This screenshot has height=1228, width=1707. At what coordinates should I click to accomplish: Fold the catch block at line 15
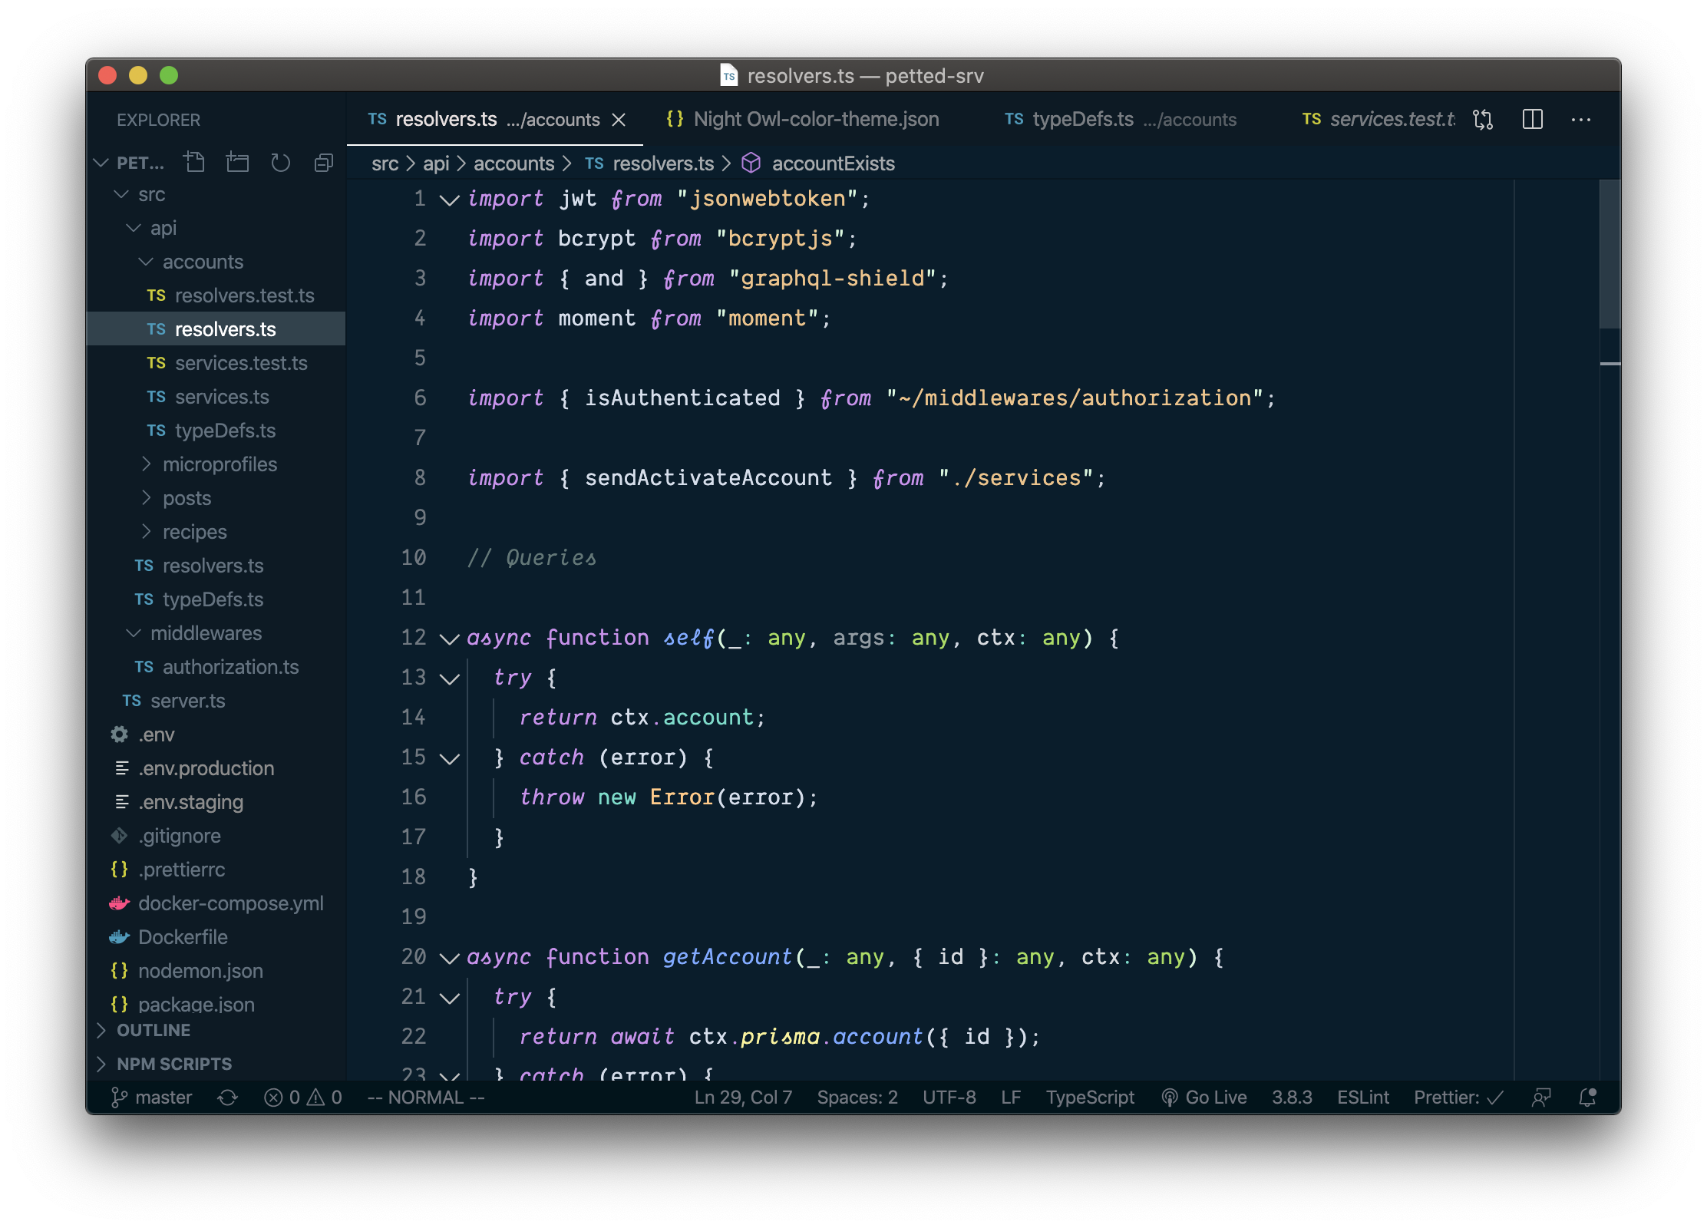[x=449, y=758]
